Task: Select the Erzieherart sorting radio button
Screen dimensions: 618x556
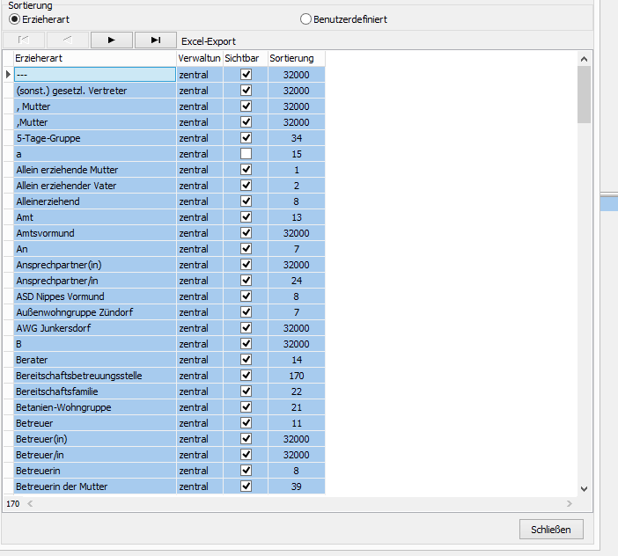Action: (x=14, y=18)
